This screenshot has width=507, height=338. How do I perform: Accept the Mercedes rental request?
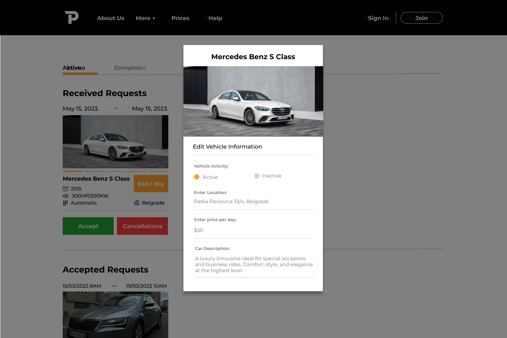(88, 226)
